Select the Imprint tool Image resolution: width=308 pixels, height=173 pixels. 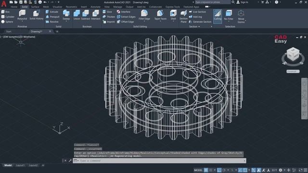click(x=109, y=22)
